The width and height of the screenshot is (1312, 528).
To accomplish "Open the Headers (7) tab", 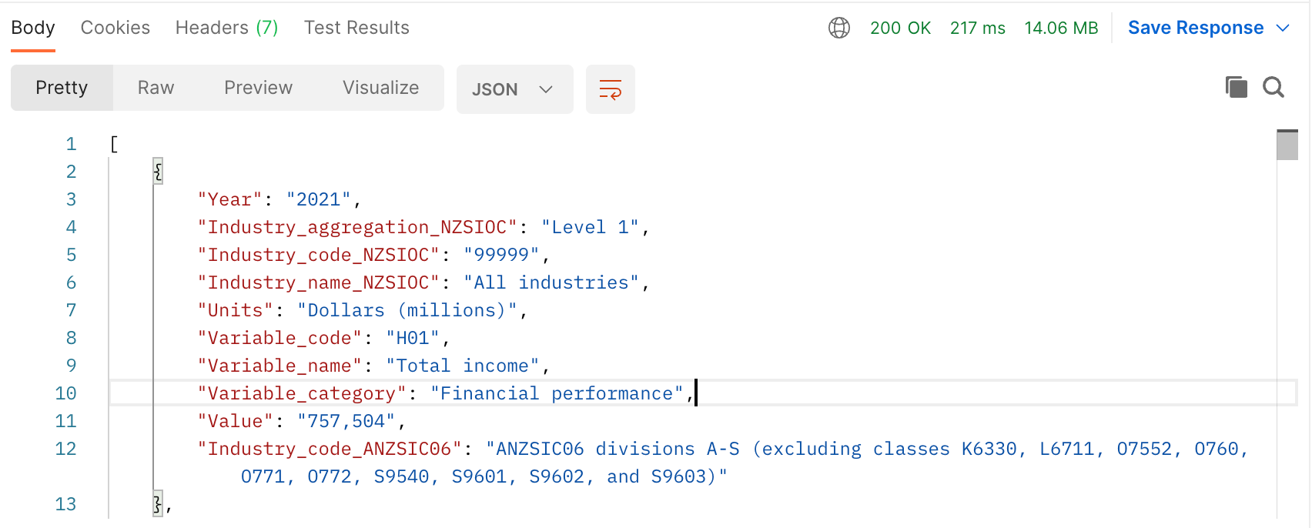I will [x=226, y=28].
